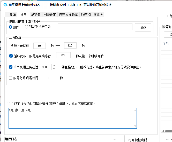Click text area scroll down arrow
Screen dimensions: 172x142
click(135, 126)
